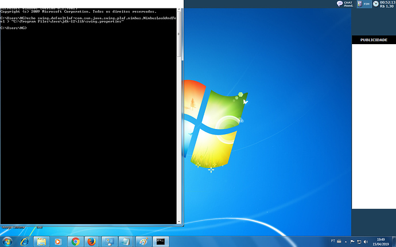Open Windows Media Player from taskbar
This screenshot has width=396, height=247.
(58, 241)
